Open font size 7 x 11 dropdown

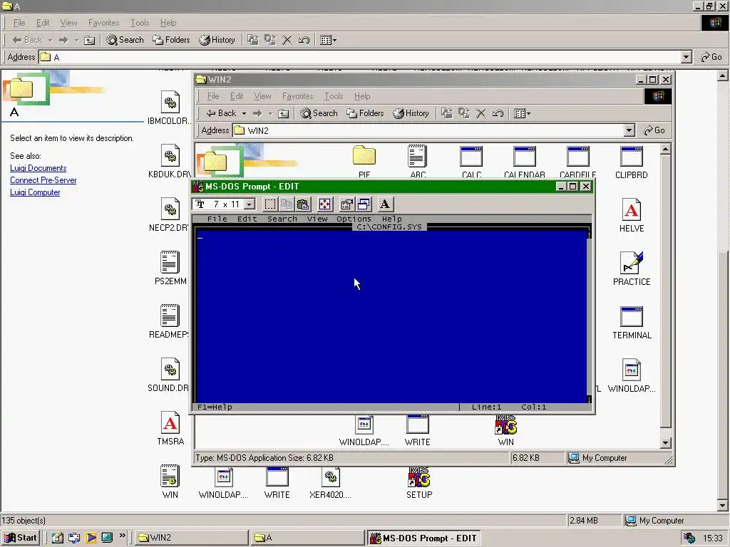pyautogui.click(x=250, y=204)
